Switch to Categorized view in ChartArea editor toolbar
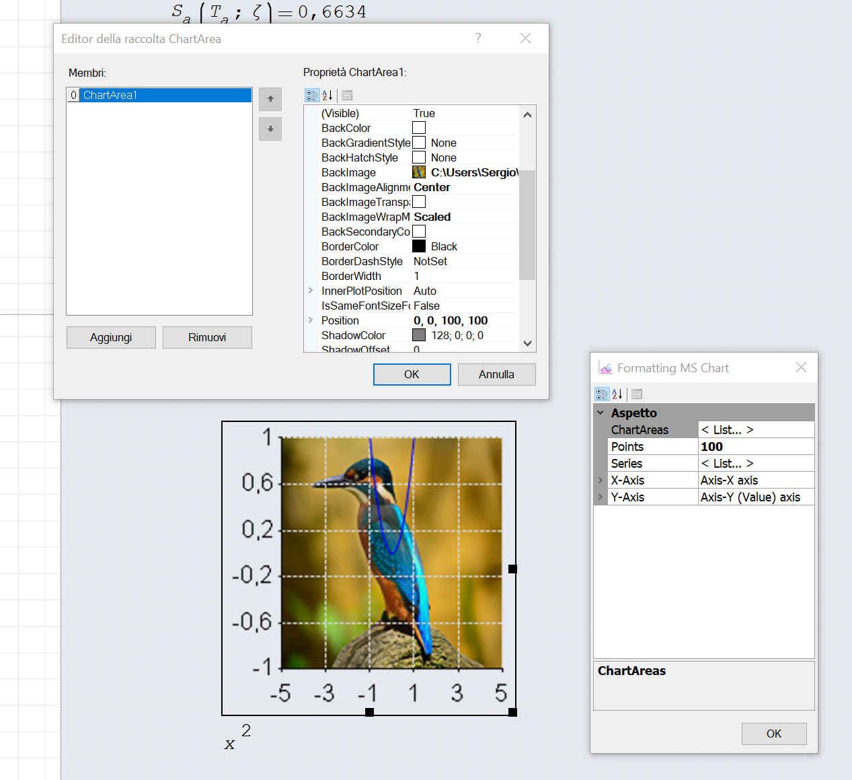This screenshot has height=780, width=852. coord(312,95)
